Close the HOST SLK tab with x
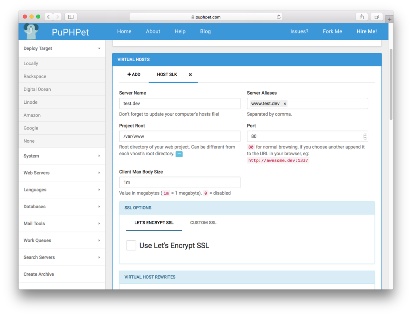The width and height of the screenshot is (412, 316). click(190, 74)
